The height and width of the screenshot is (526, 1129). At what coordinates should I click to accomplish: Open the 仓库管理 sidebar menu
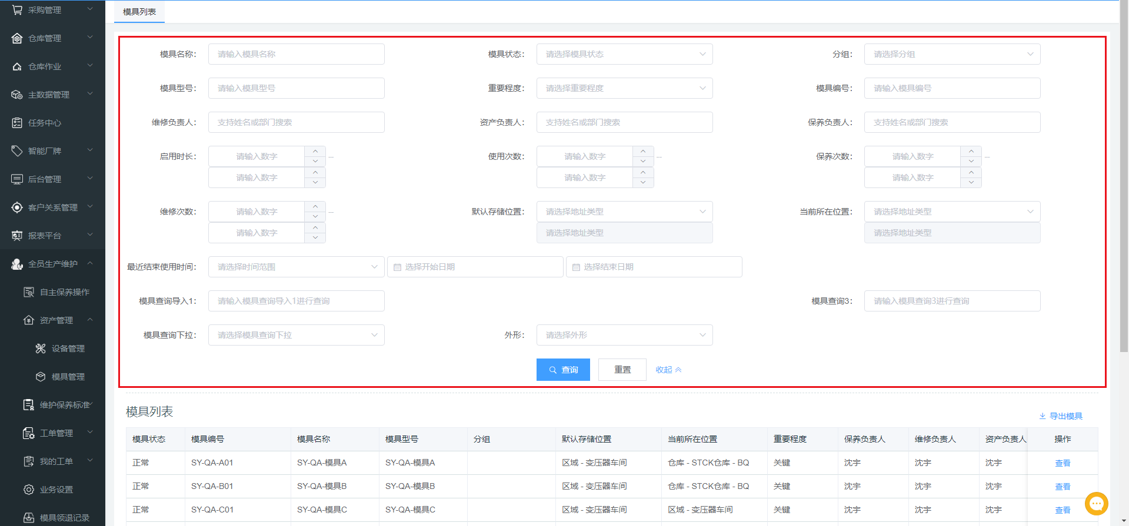(x=52, y=38)
